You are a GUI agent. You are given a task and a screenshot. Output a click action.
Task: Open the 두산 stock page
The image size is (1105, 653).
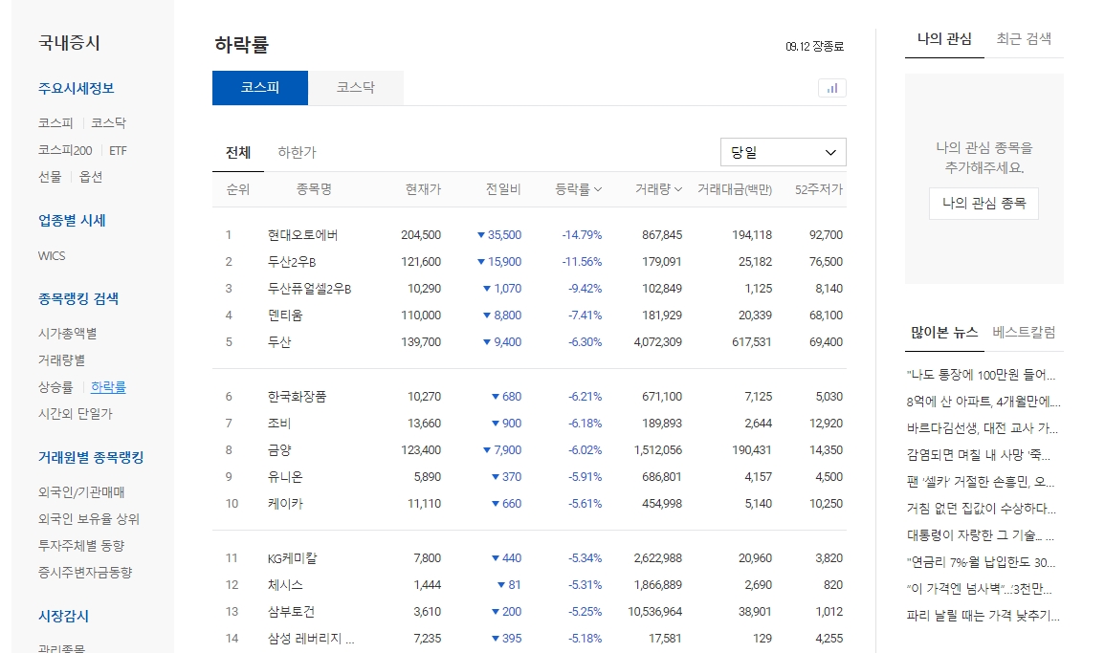coord(281,341)
